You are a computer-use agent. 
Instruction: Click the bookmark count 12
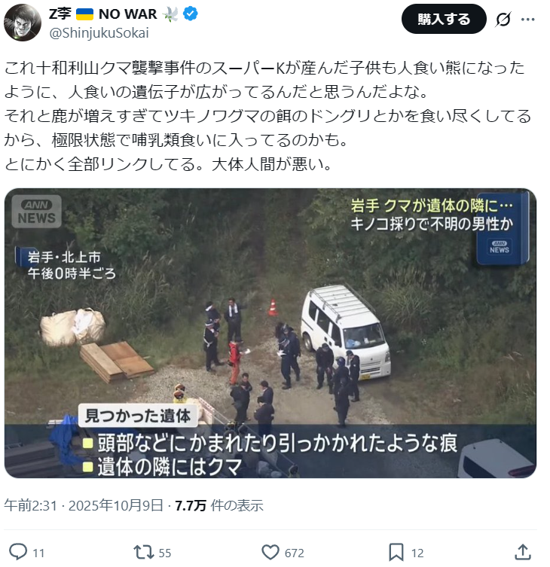[417, 553]
